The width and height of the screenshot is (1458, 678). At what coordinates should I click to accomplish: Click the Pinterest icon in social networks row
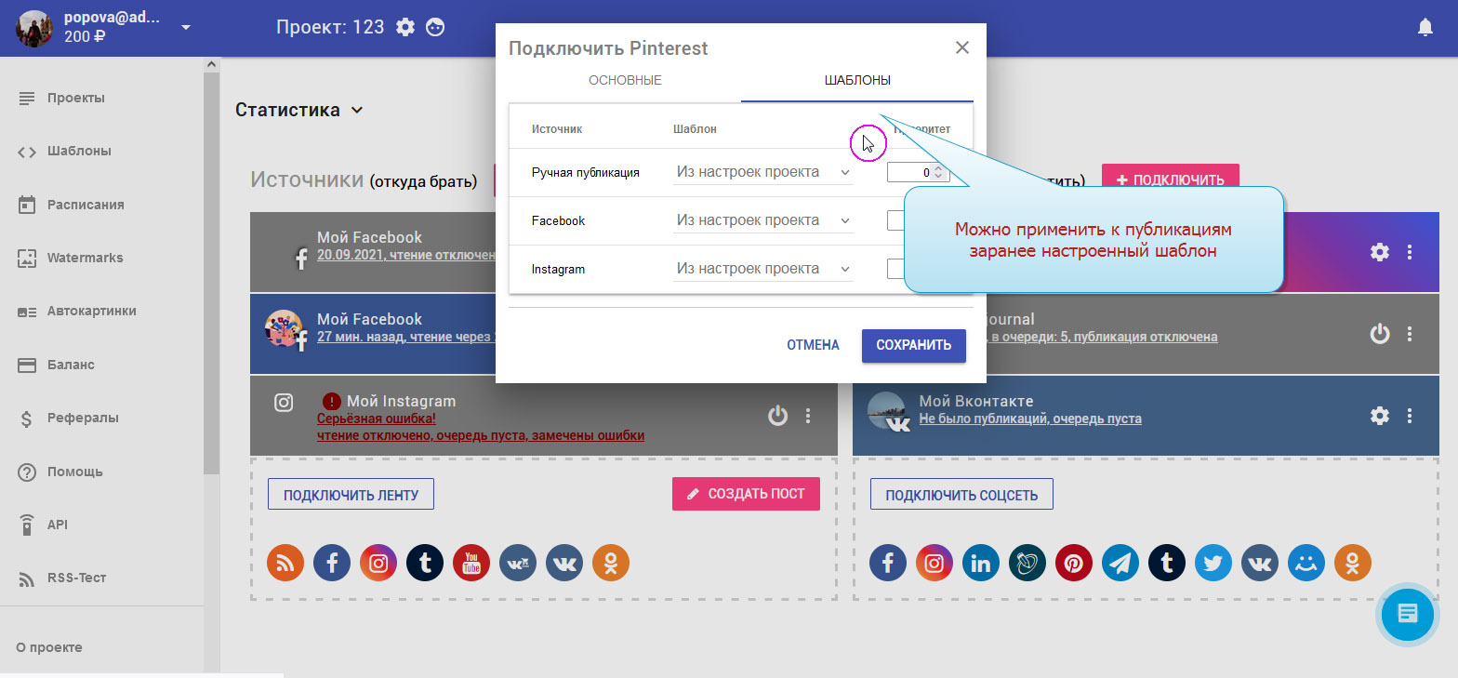click(x=1074, y=563)
